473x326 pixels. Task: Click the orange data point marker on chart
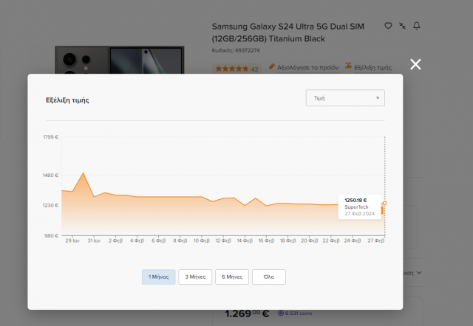384,203
